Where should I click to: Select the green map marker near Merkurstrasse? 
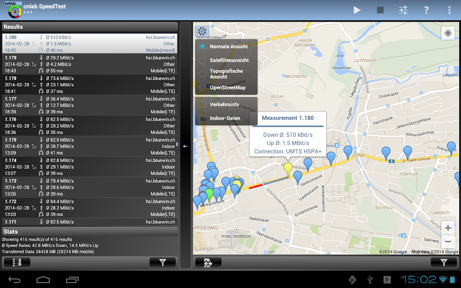[209, 194]
